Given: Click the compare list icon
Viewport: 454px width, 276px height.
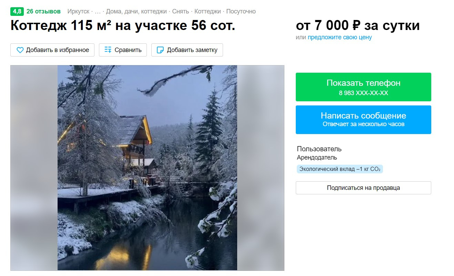Looking at the screenshot, I should tap(108, 50).
